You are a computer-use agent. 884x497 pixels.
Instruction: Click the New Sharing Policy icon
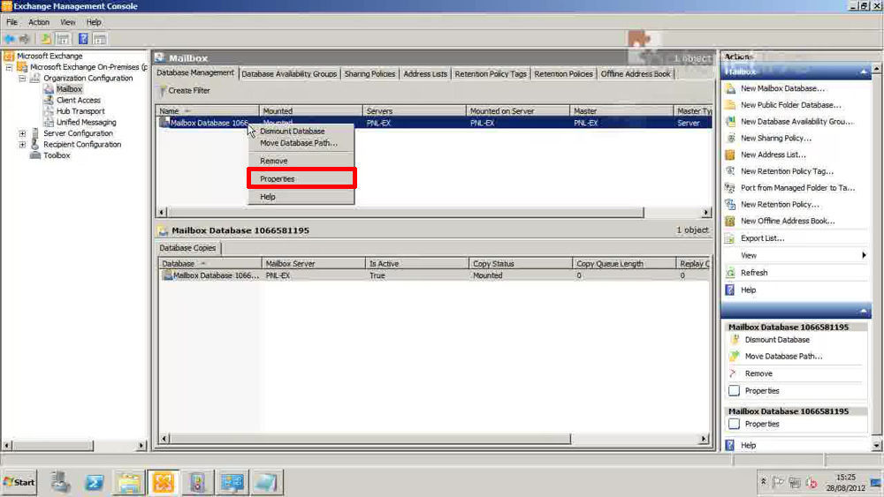730,138
